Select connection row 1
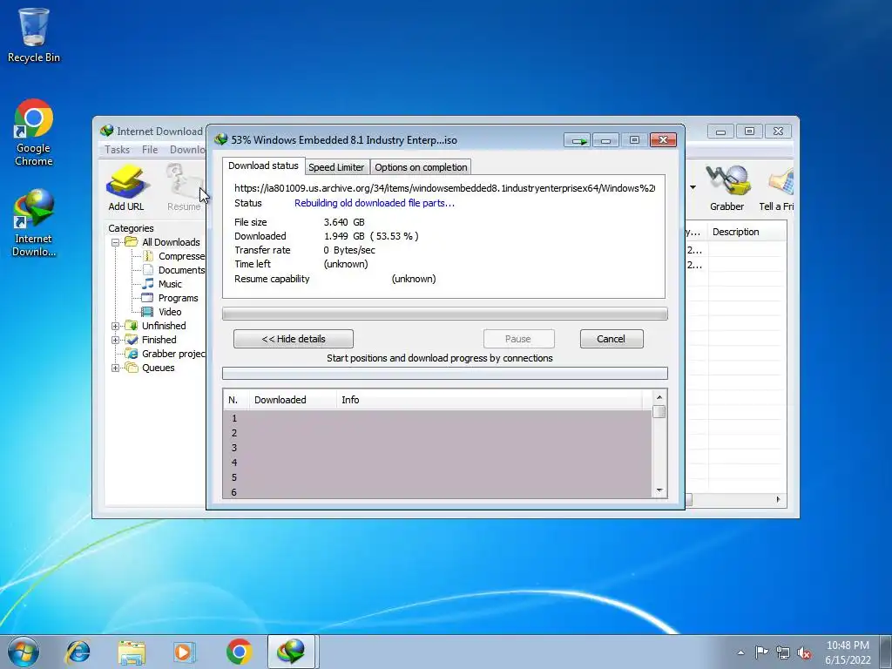The width and height of the screenshot is (892, 669). click(x=437, y=418)
